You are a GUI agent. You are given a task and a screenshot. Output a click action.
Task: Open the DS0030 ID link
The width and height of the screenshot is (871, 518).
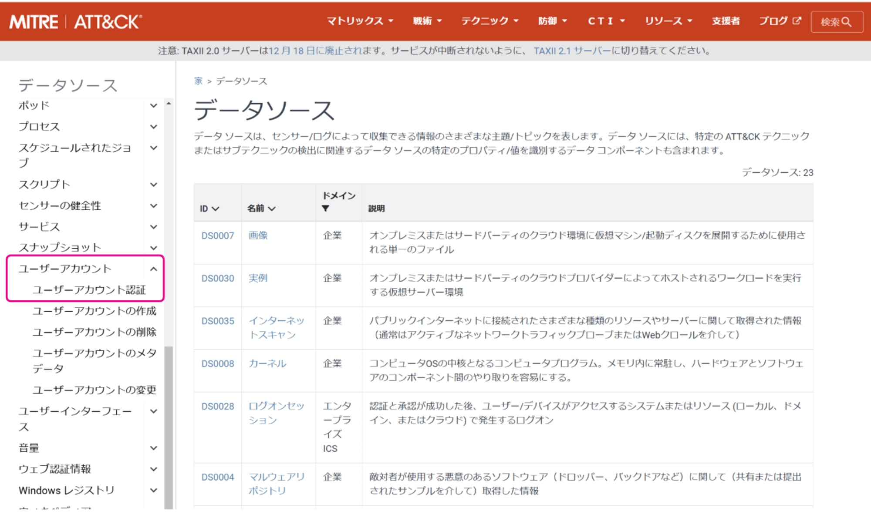[x=218, y=279]
